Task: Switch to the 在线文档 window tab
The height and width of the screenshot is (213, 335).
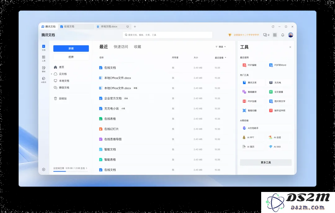Action: pyautogui.click(x=77, y=27)
